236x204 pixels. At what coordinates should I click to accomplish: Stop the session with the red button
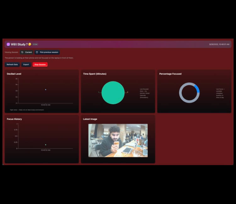coord(40,64)
